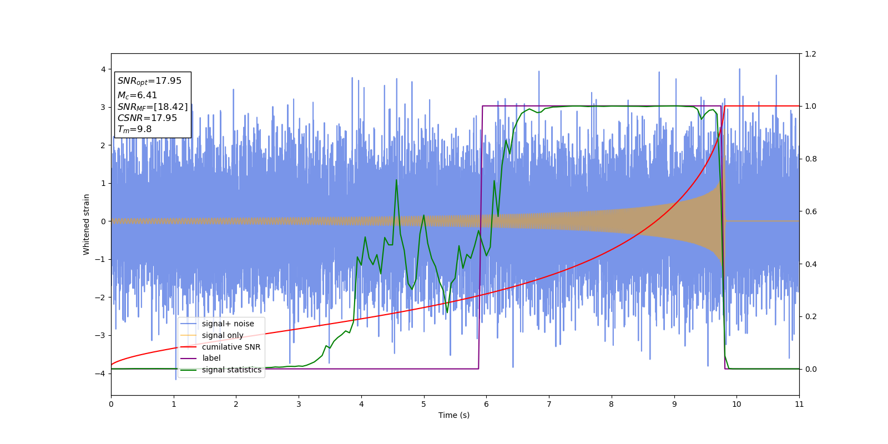Click right-axis tick label 0.0
This screenshot has width=888, height=444.
[810, 369]
